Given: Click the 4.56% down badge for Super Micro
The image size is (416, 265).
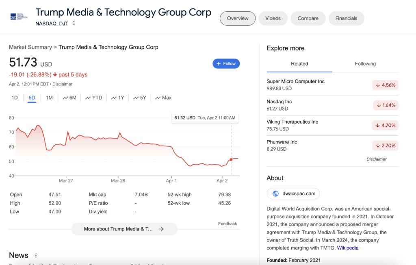Looking at the screenshot, I should (386, 85).
